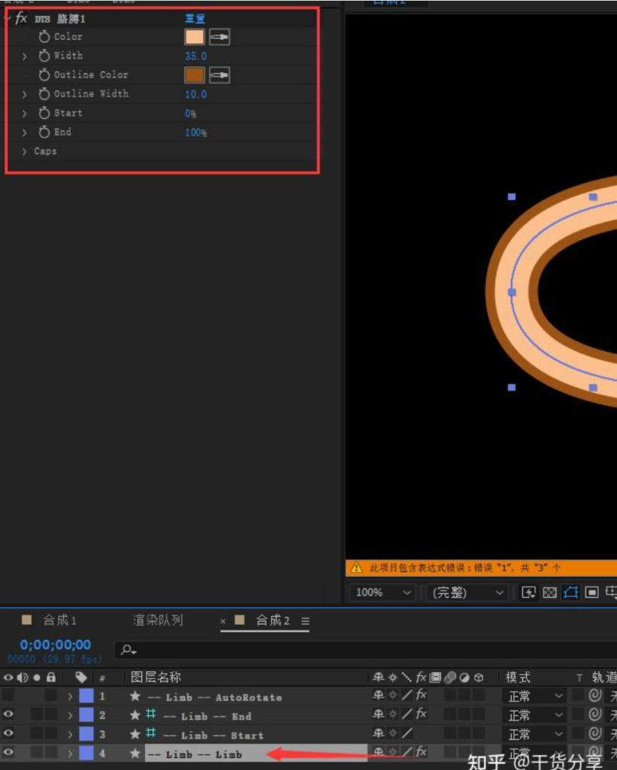Viewport: 617px width, 770px height.
Task: Click the fast preview lightning icon
Action: [529, 592]
